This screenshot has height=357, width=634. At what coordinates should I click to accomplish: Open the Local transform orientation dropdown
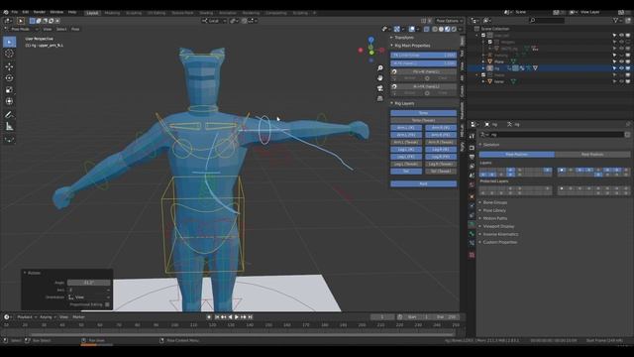(x=214, y=21)
